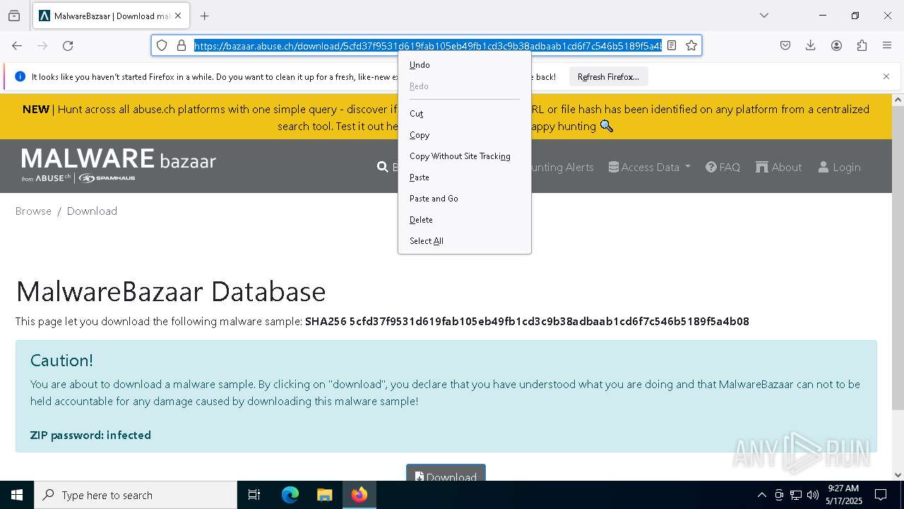Open File Explorer from taskbar
Image resolution: width=904 pixels, height=509 pixels.
(324, 495)
